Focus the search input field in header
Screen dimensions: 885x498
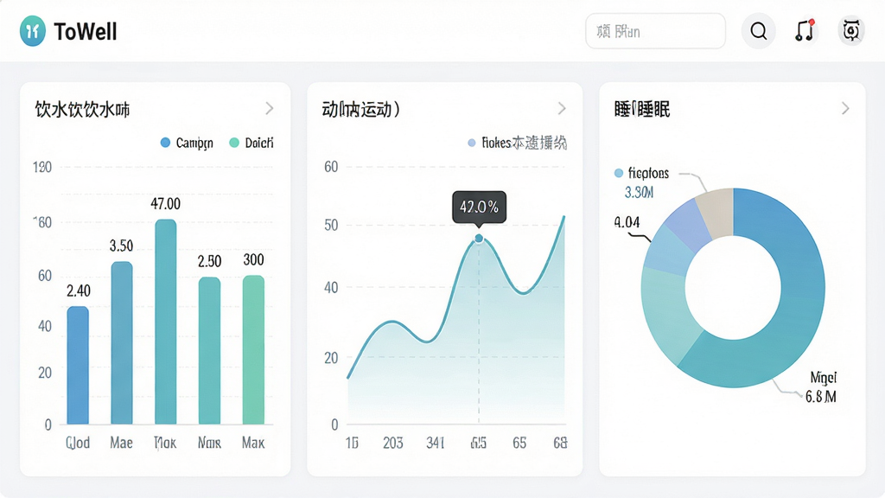tap(655, 31)
